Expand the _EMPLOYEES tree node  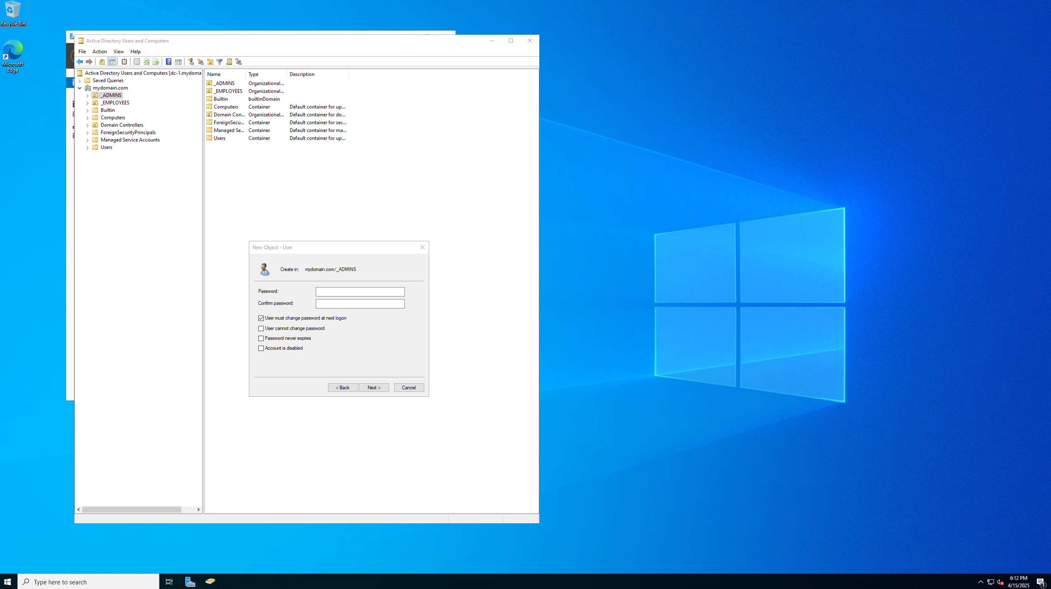pos(87,103)
